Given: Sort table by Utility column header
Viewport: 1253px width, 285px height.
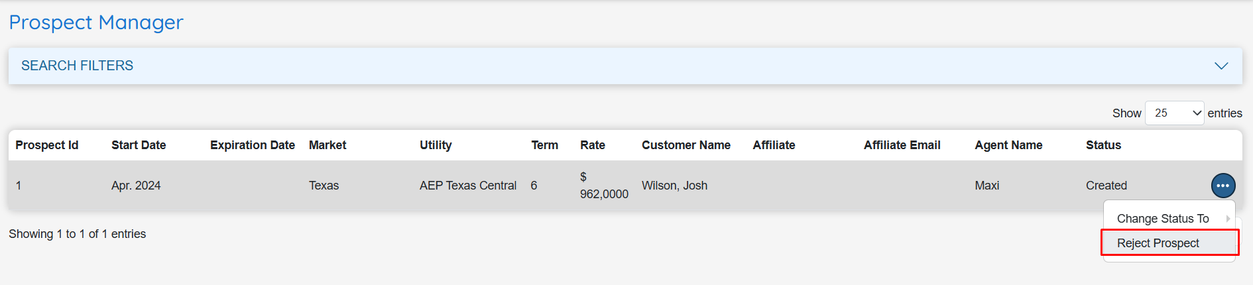Looking at the screenshot, I should pos(436,145).
